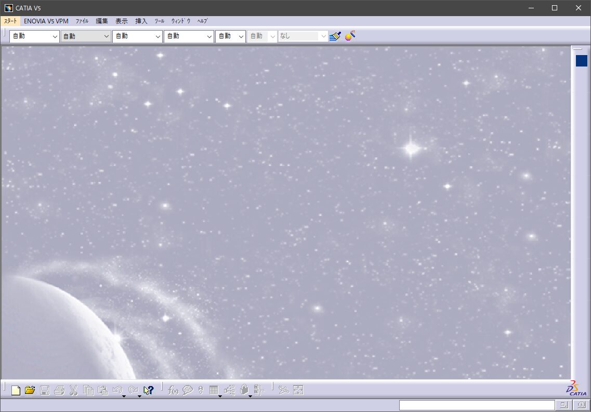The image size is (591, 412).
Task: Open the 挿入 menu
Action: pyautogui.click(x=141, y=21)
